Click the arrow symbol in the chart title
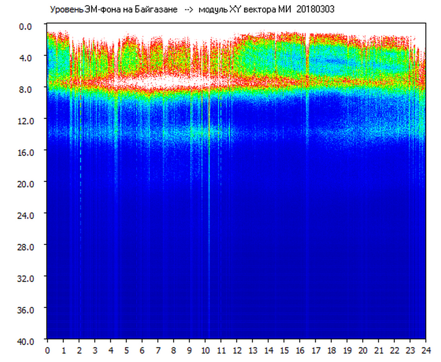This screenshot has width=441, height=362. pyautogui.click(x=188, y=10)
